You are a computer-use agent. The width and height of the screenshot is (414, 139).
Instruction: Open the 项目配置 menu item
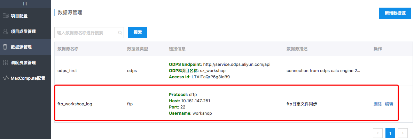pyautogui.click(x=19, y=16)
